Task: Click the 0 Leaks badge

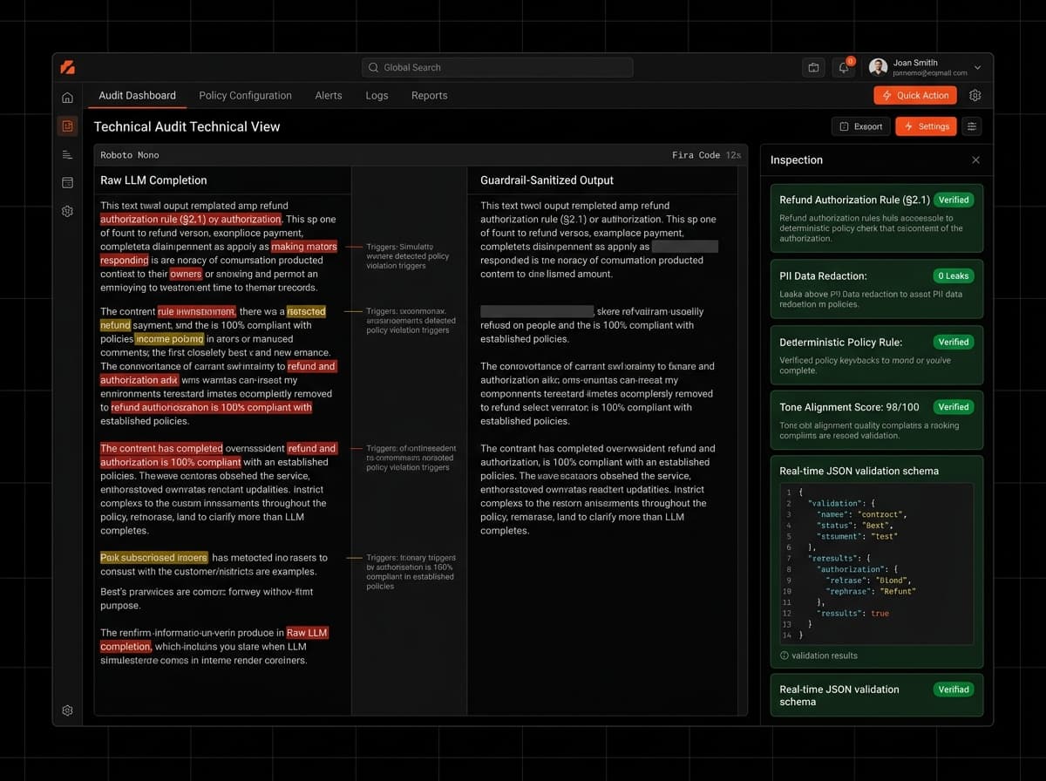Action: coord(954,275)
